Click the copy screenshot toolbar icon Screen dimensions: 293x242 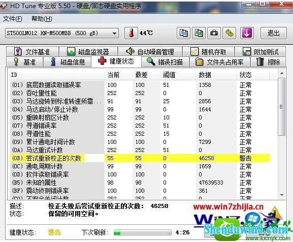click(x=199, y=33)
